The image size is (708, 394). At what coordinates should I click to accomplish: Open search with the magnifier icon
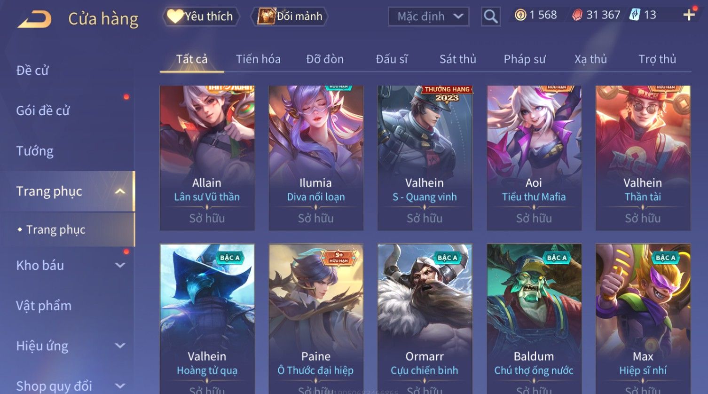(x=491, y=17)
